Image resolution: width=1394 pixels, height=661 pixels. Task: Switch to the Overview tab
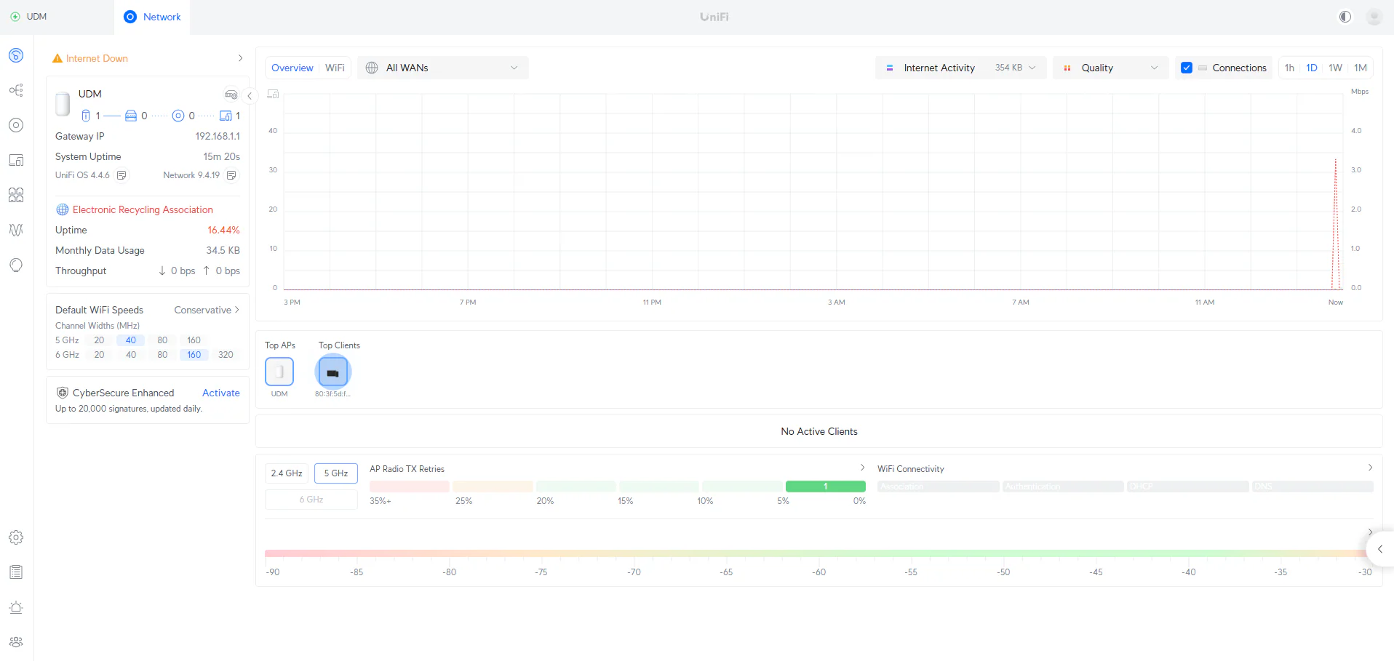pyautogui.click(x=292, y=68)
